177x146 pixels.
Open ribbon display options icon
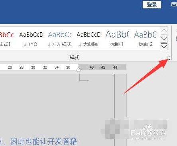coord(174,5)
